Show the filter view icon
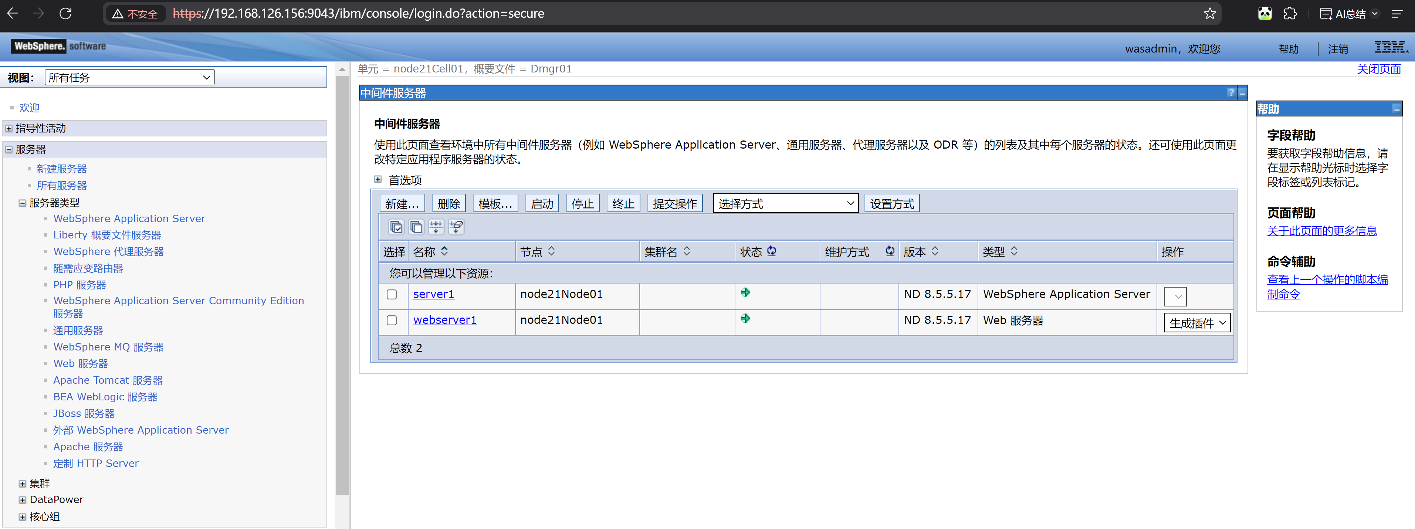 [436, 227]
